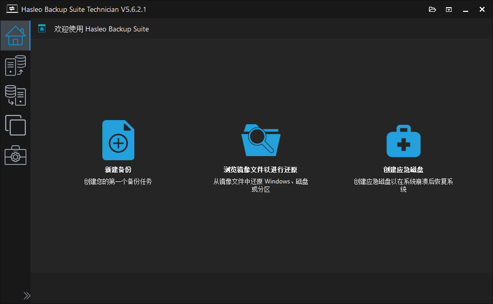
Task: Open the Backup section from the sidebar
Action: pyautogui.click(x=15, y=65)
